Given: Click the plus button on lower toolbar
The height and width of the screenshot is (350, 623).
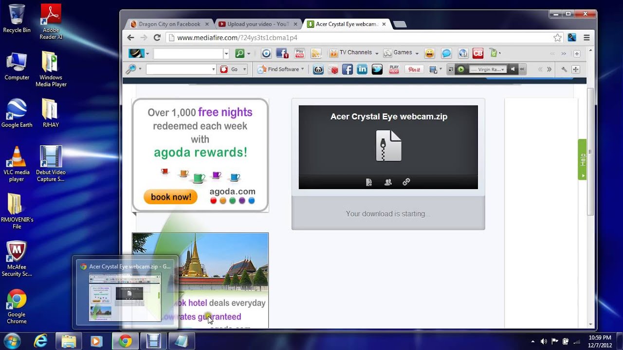Looking at the screenshot, I should (x=575, y=70).
